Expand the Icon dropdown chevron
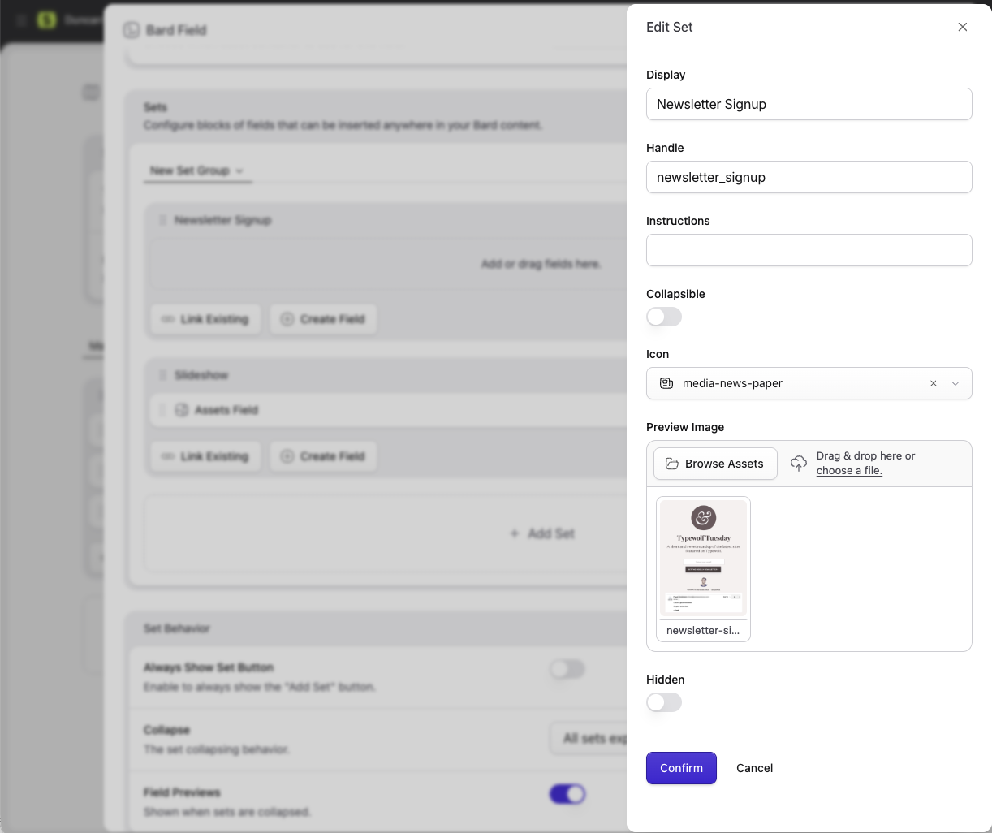 [955, 383]
